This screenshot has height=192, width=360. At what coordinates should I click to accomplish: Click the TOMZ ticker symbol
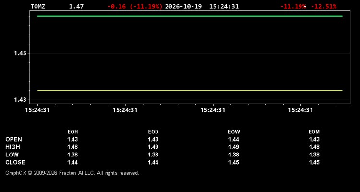point(38,6)
